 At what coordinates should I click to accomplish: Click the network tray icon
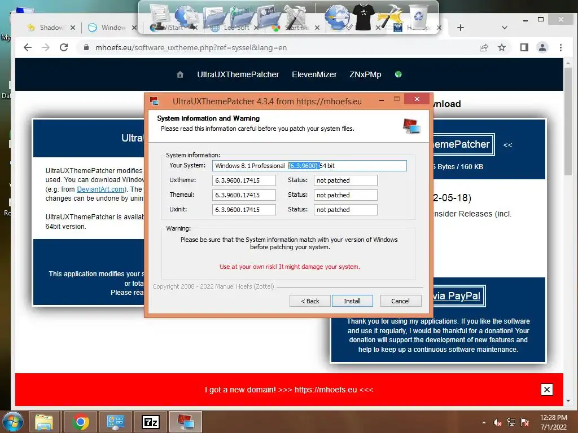tap(511, 422)
